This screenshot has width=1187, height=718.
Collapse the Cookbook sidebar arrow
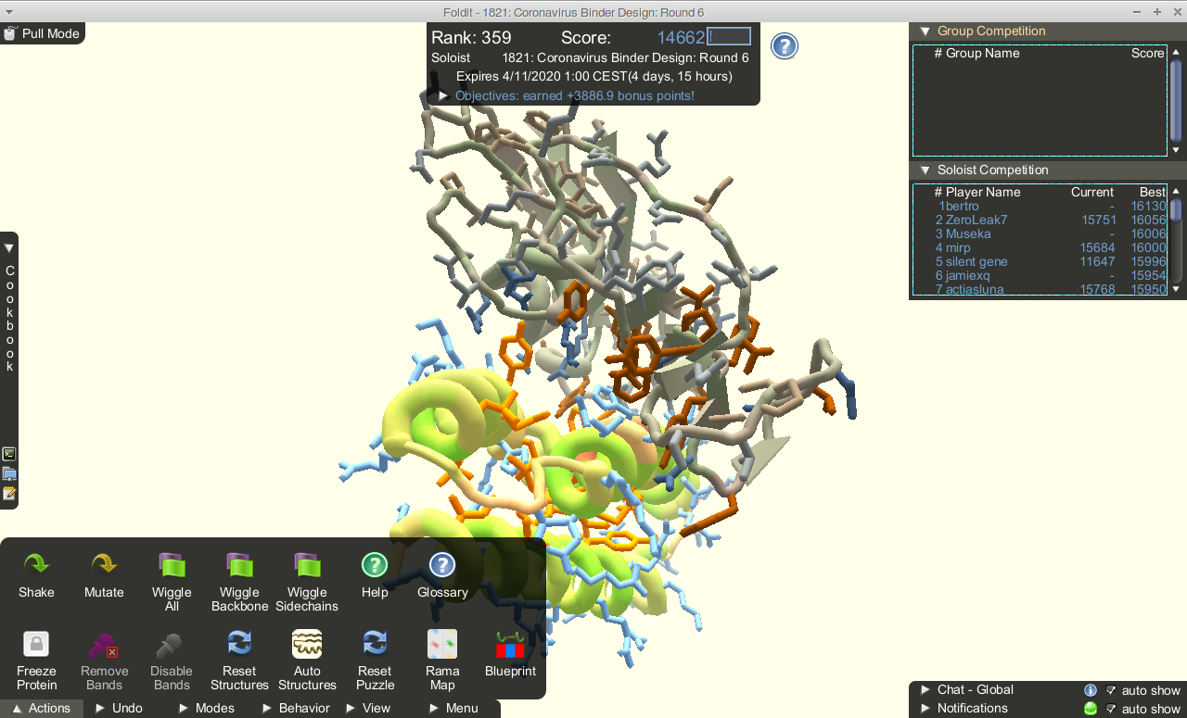point(9,247)
